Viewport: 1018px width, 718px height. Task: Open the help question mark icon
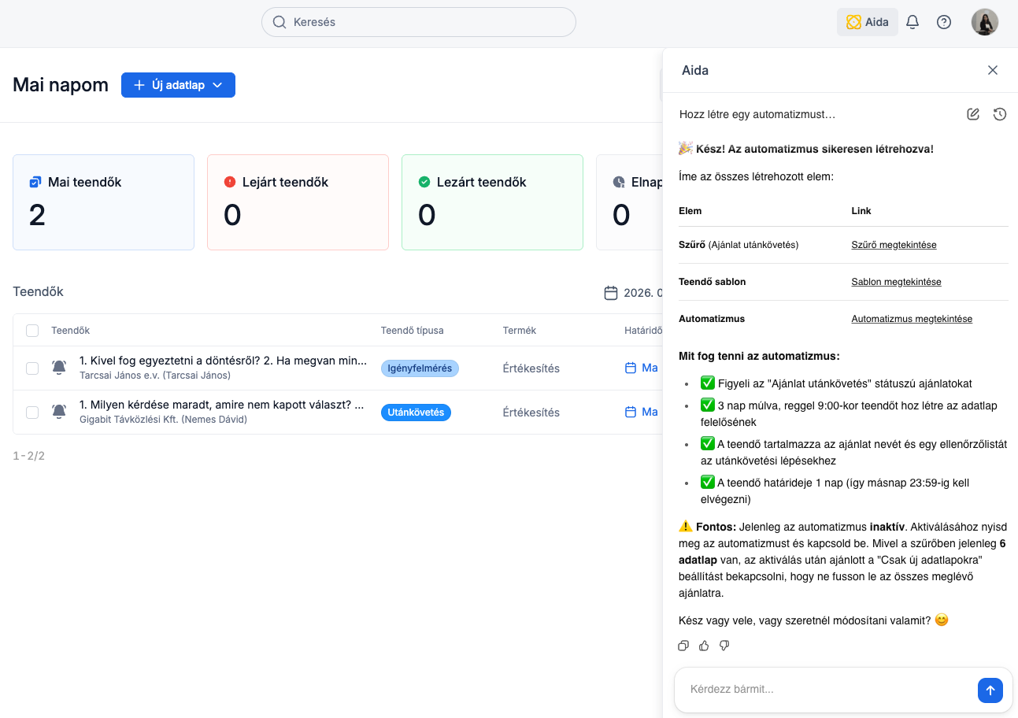943,22
